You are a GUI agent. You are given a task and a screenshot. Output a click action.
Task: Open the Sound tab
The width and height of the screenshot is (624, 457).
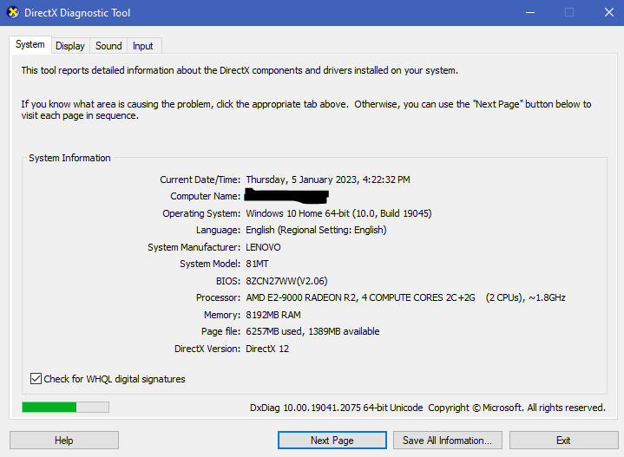[x=108, y=46]
